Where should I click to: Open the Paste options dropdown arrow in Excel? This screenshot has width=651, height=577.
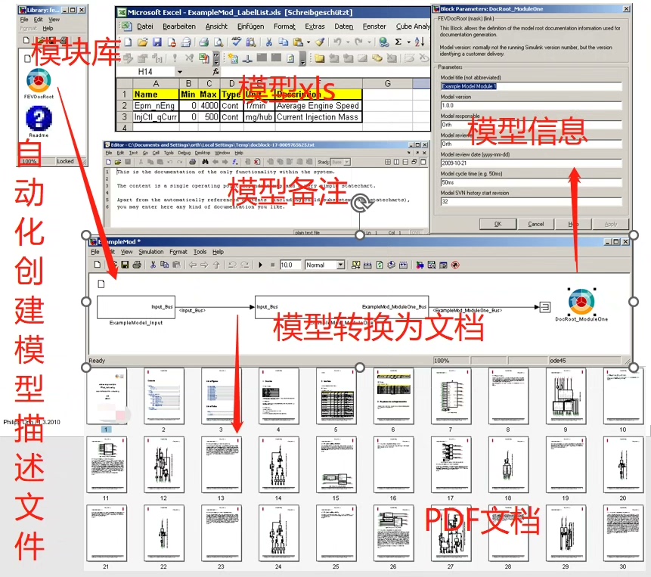(308, 42)
